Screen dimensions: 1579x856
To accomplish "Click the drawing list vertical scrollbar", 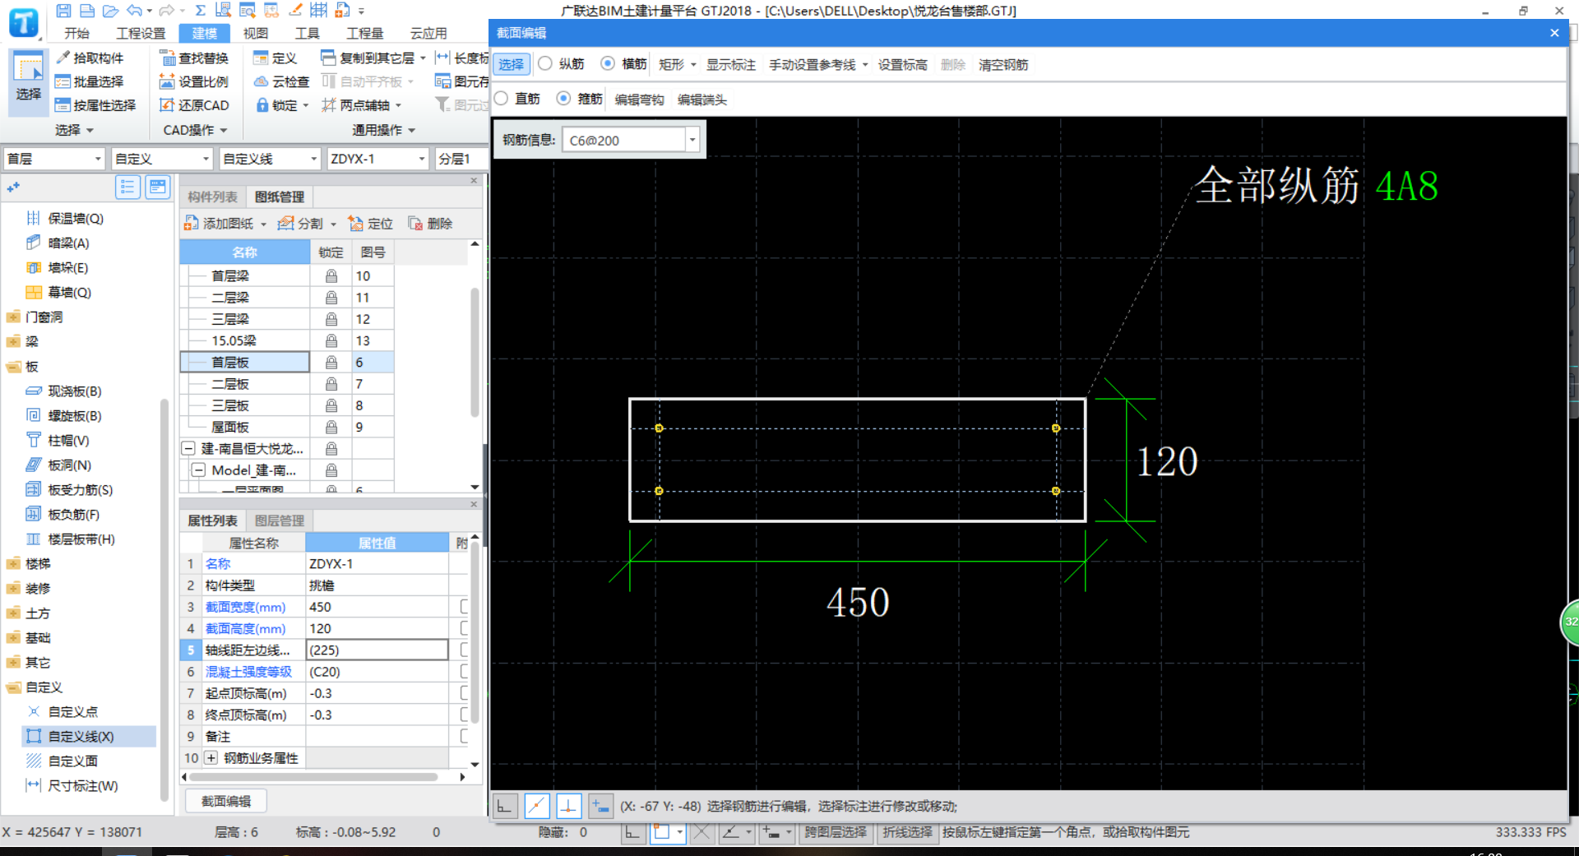I will click(475, 352).
